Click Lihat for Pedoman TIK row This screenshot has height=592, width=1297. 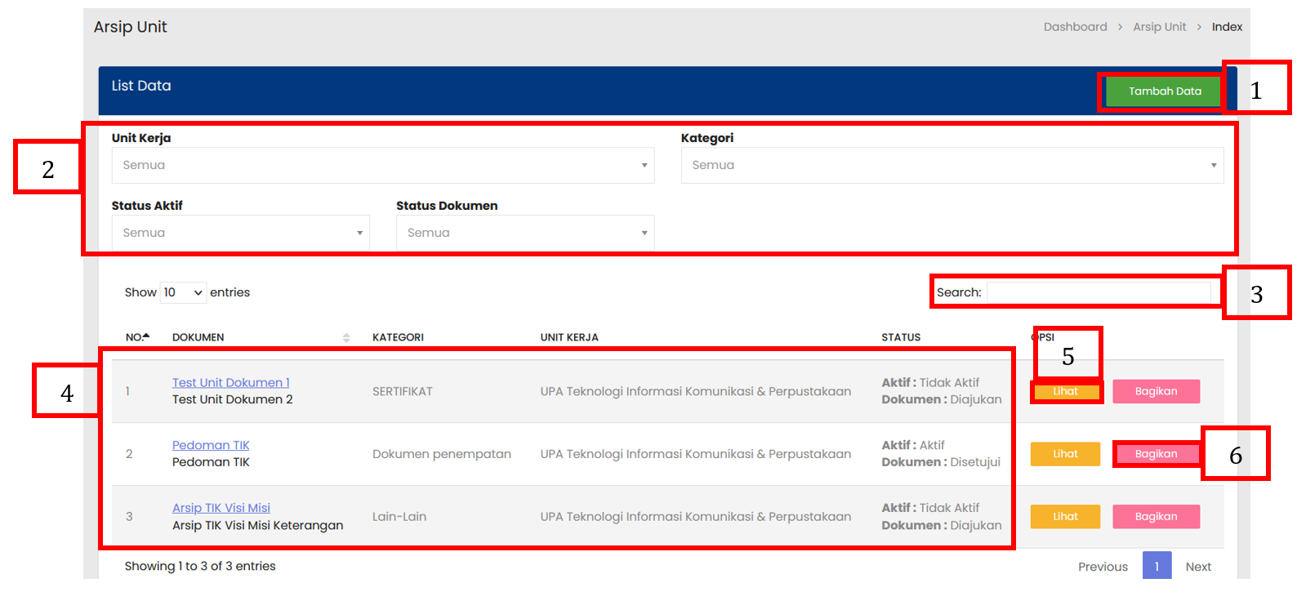click(1065, 454)
